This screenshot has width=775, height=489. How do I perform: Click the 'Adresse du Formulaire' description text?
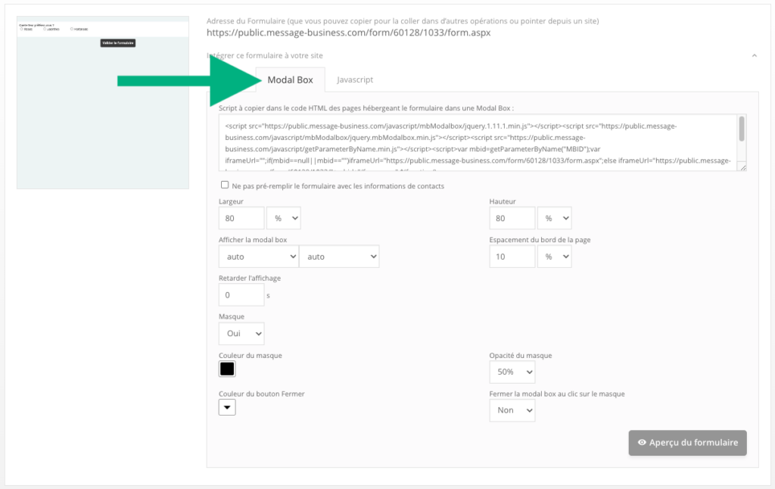[403, 20]
